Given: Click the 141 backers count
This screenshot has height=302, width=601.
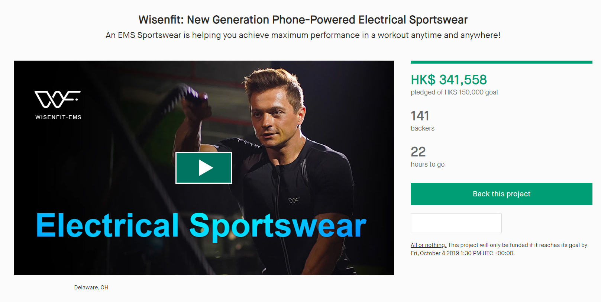Looking at the screenshot, I should [420, 116].
